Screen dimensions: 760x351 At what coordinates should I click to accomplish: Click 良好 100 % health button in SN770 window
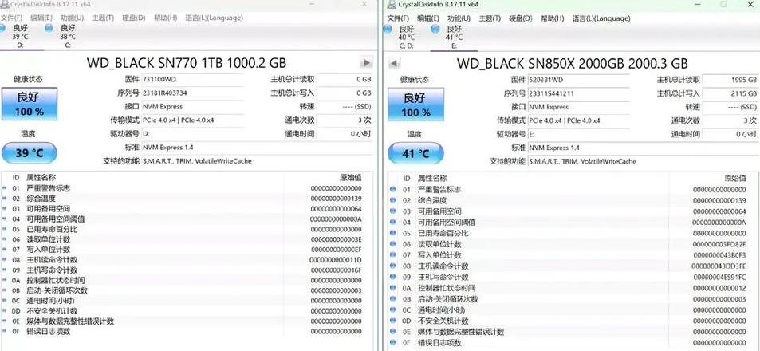(30, 104)
